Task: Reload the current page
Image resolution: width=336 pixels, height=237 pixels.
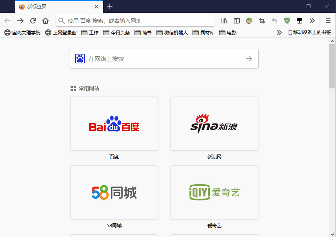Action: tap(33, 21)
